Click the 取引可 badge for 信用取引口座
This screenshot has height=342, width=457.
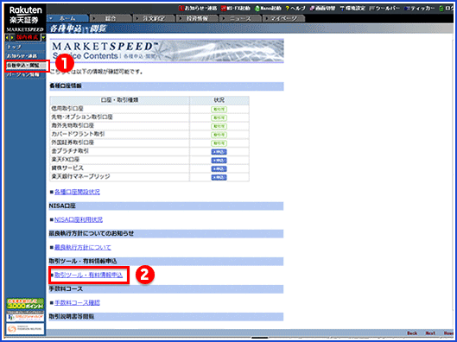point(219,109)
